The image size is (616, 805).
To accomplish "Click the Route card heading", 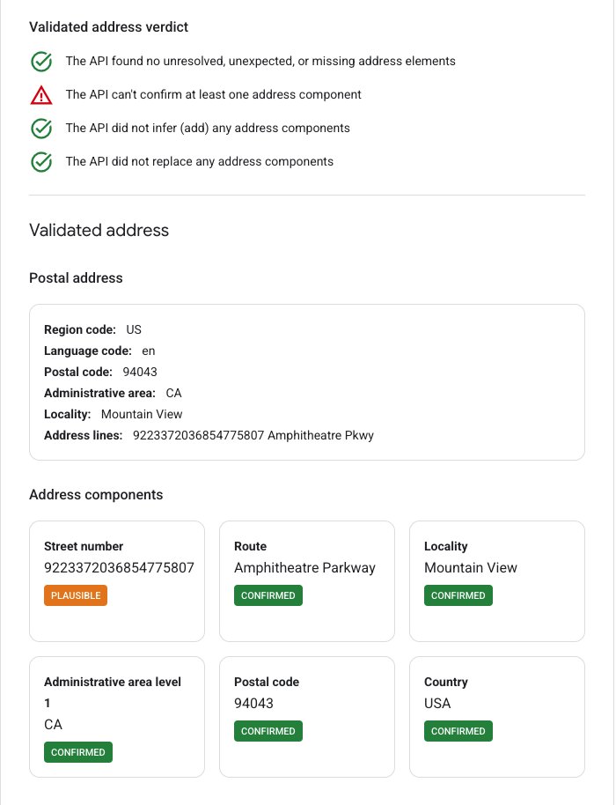I will (250, 546).
